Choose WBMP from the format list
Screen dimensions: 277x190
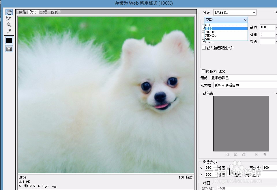tap(226, 39)
